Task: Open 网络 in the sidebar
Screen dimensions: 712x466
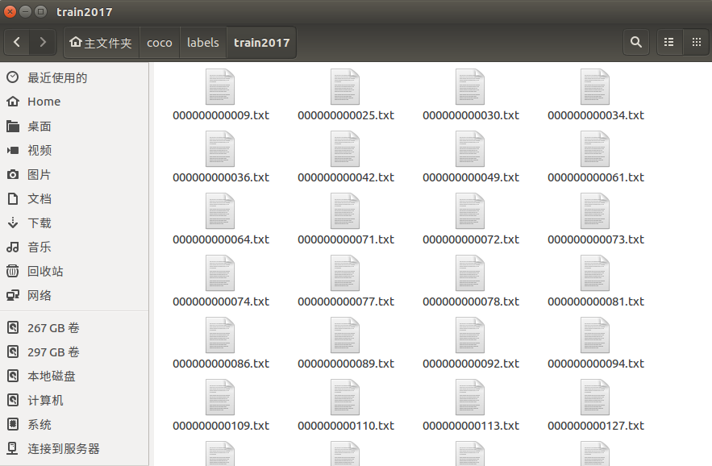Action: (74, 295)
